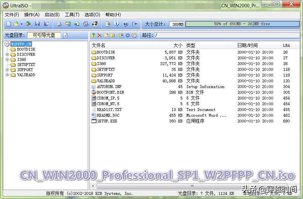The height and width of the screenshot is (199, 303).
Task: Open the 选项(O) menu
Action: coord(92,15)
